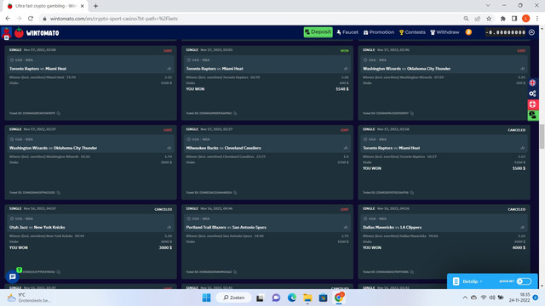Screen dimensions: 545x306
Task: Open the live chat bubble icon
Action: (13, 276)
